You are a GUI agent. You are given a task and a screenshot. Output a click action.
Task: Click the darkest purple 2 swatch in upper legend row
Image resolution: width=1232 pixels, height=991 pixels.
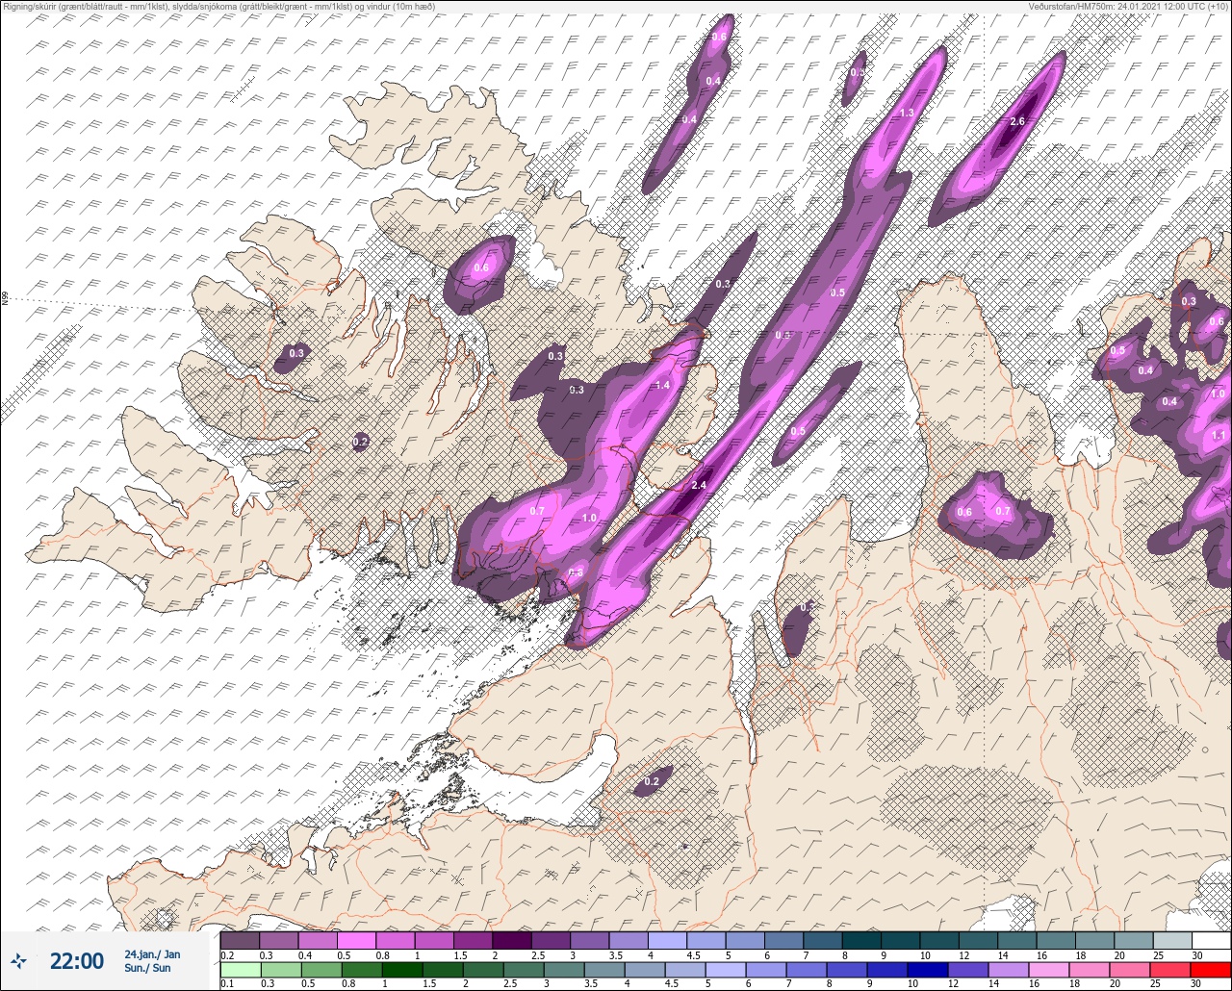coord(512,940)
